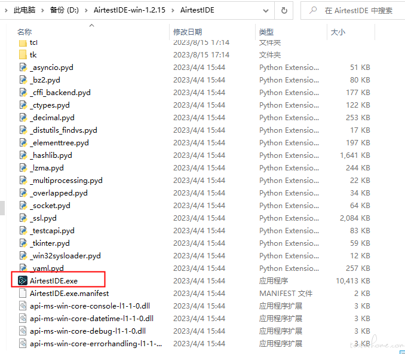Click the _bz2.pyd file icon
Screen dimensions: 405x354
click(23, 80)
